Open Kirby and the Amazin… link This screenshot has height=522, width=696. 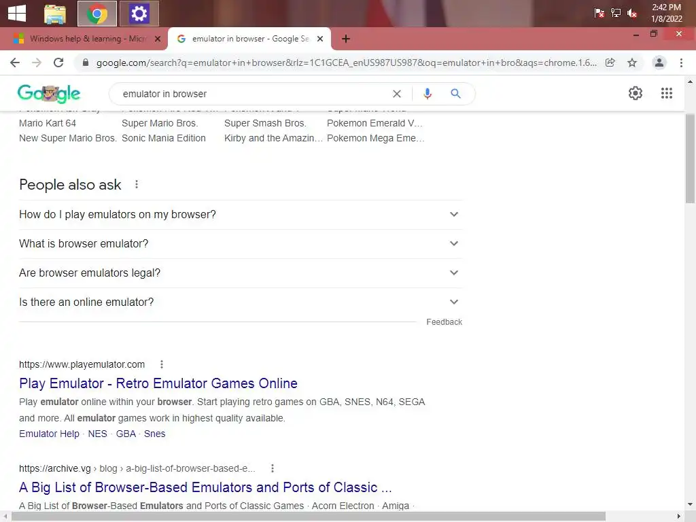273,138
